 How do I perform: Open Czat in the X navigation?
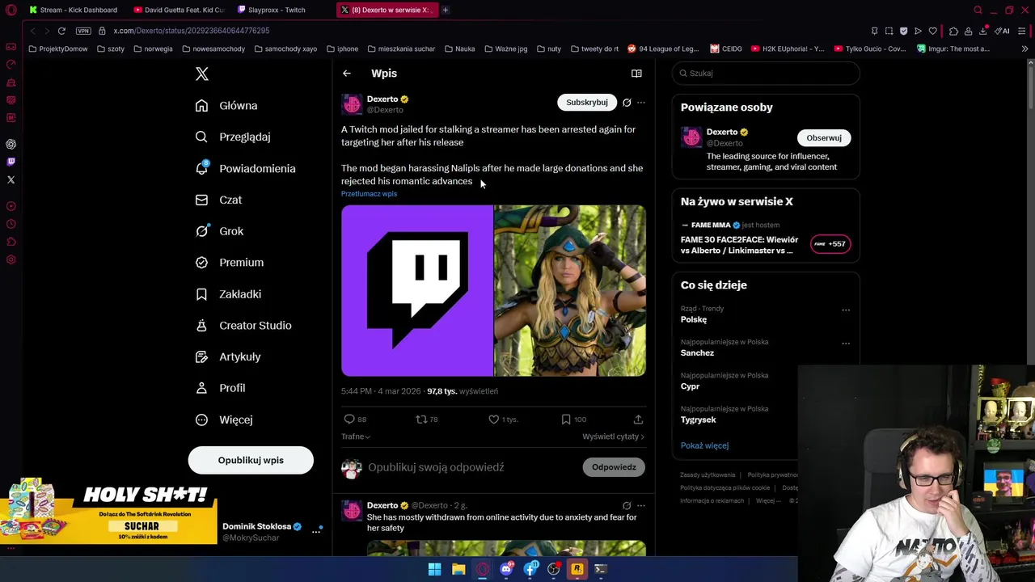[x=219, y=200]
